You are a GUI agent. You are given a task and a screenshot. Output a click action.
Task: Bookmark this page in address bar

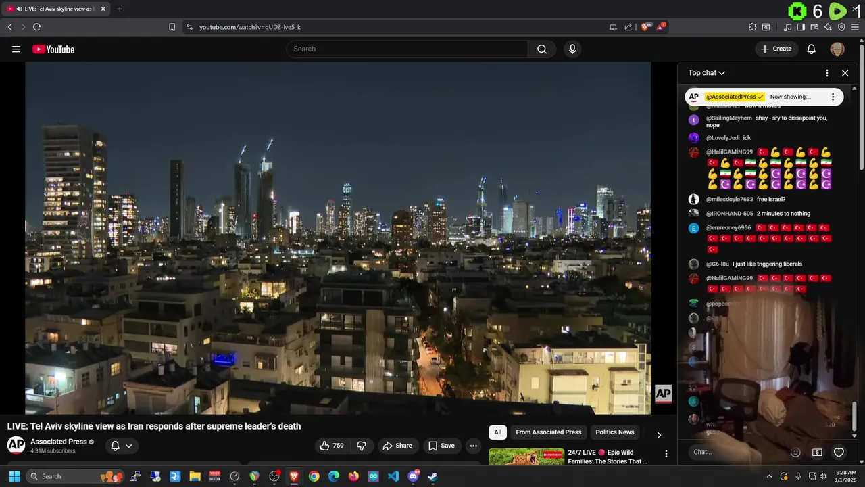coord(172,27)
